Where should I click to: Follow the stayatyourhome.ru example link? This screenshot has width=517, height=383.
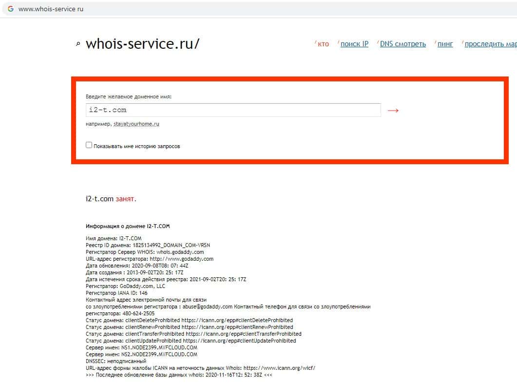(x=136, y=124)
